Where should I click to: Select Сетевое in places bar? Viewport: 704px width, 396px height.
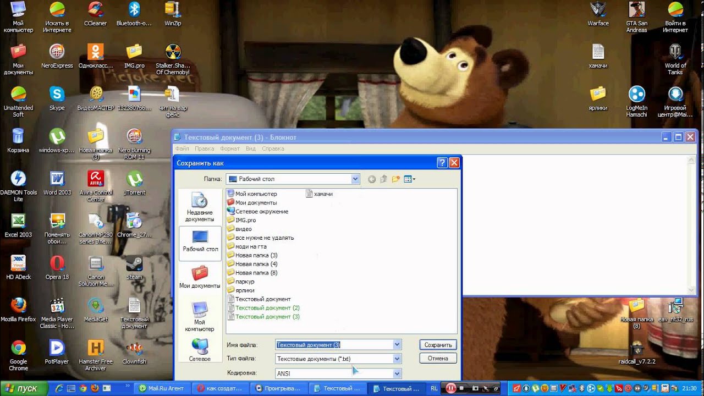[200, 350]
